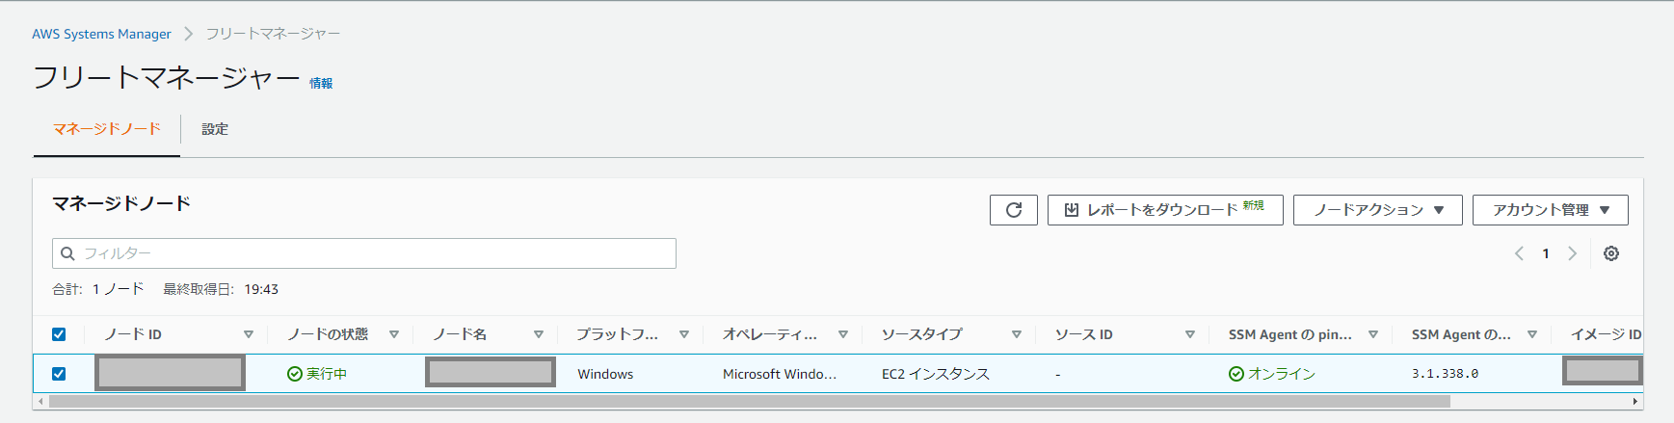Open AWS Systems Manager breadcrumb link
1674x423 pixels.
tap(101, 34)
